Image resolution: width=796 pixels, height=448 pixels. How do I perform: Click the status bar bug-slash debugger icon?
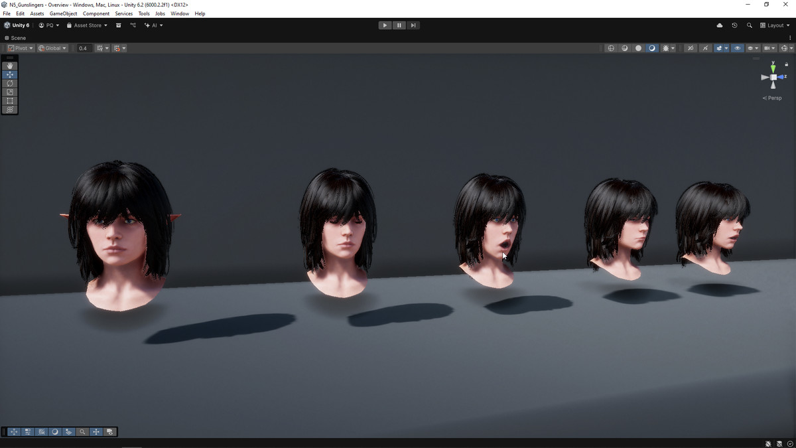pyautogui.click(x=768, y=443)
